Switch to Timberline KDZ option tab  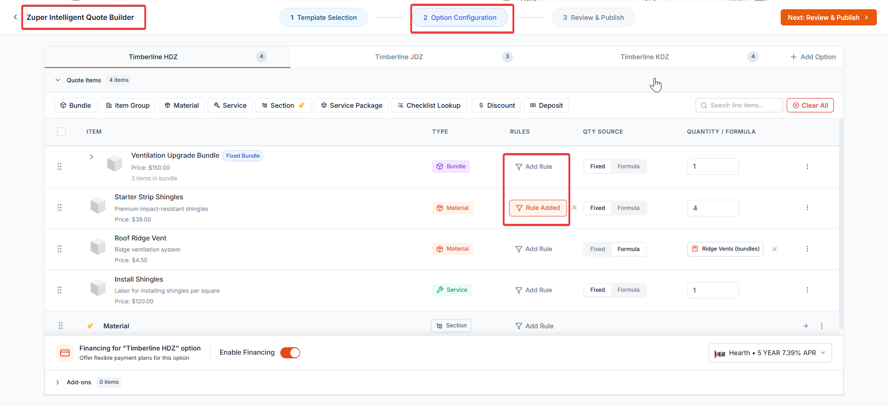coord(659,57)
